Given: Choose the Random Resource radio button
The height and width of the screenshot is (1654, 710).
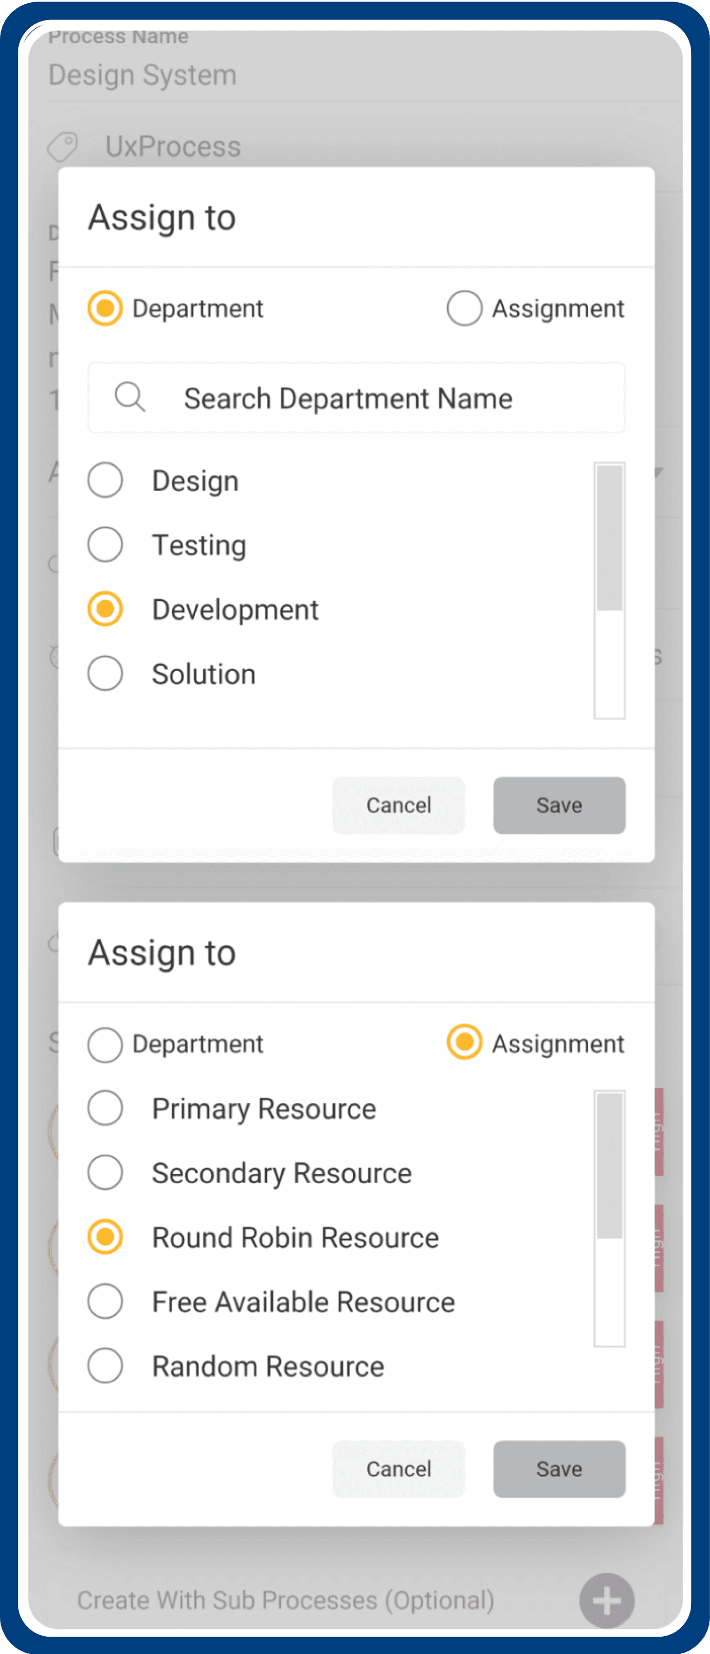Looking at the screenshot, I should tap(105, 1366).
